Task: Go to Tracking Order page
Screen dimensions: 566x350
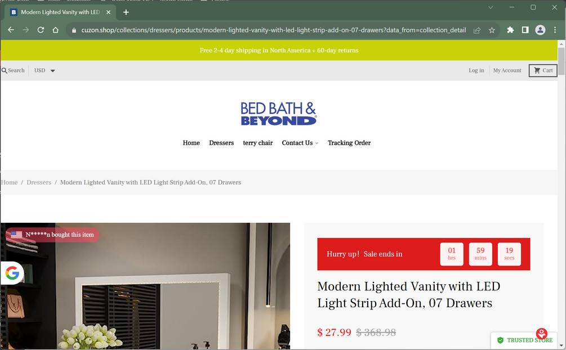Action: coord(349,143)
